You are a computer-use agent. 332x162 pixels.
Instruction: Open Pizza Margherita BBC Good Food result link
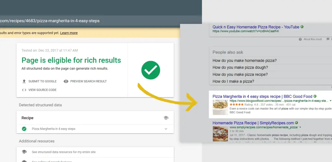[262, 96]
